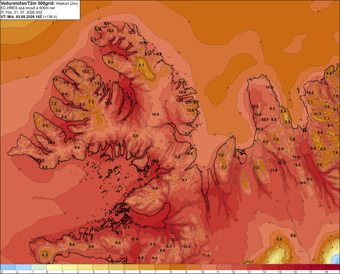Select the 11.4 temperature label

[x=206, y=255]
